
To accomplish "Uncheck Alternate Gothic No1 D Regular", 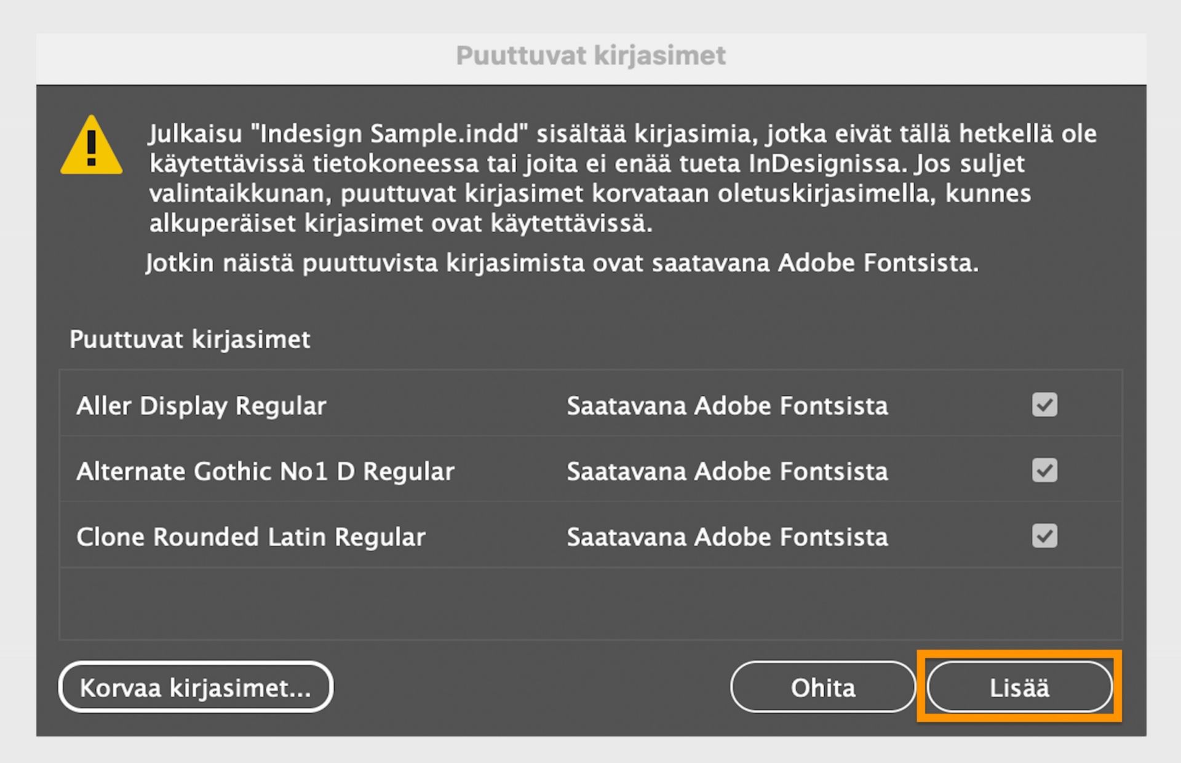I will point(1044,471).
